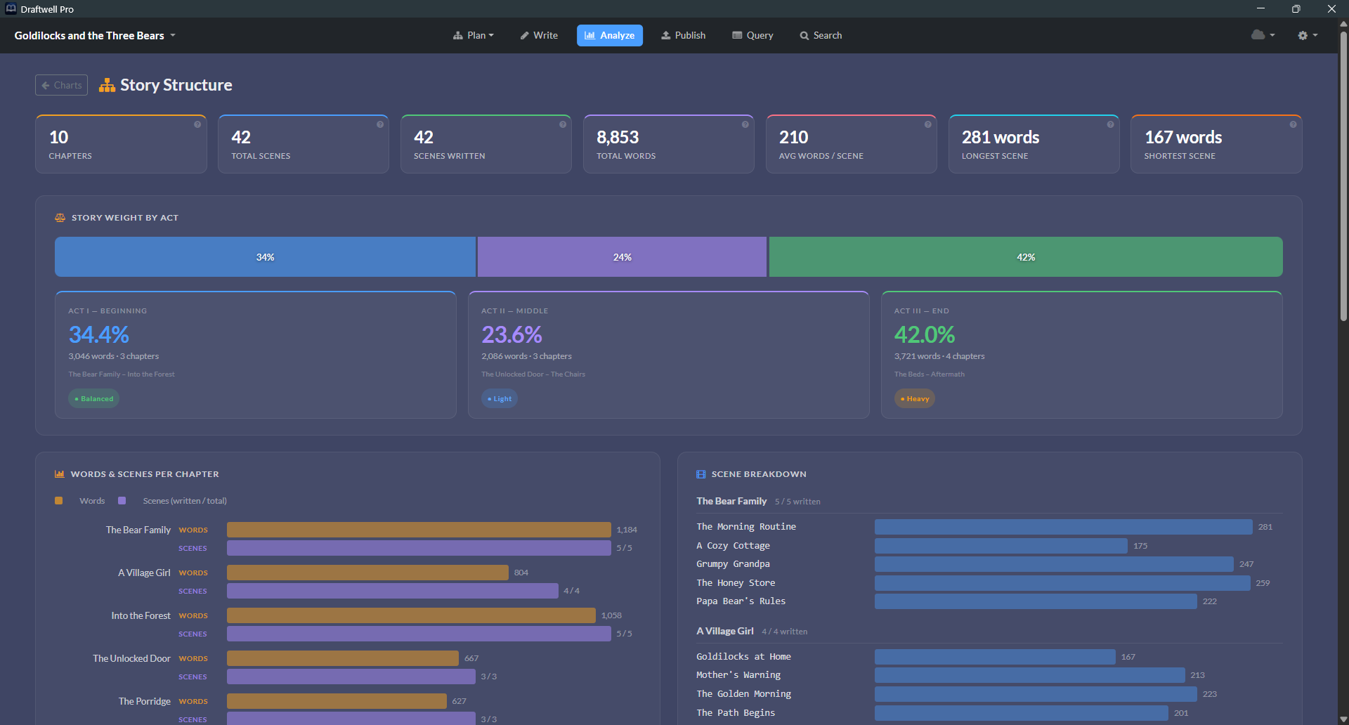The height and width of the screenshot is (725, 1349).
Task: Click the Balanced status badge
Action: click(93, 398)
